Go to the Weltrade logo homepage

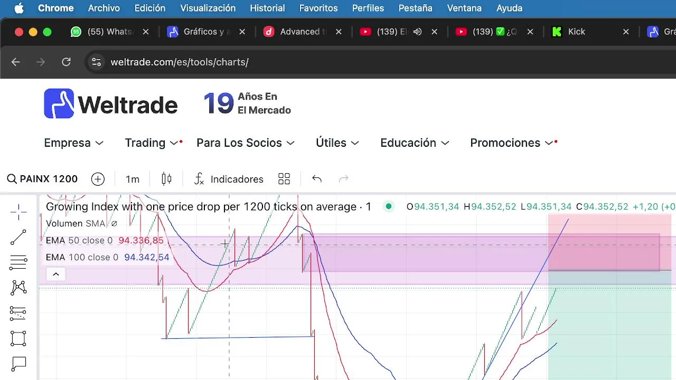pos(110,104)
